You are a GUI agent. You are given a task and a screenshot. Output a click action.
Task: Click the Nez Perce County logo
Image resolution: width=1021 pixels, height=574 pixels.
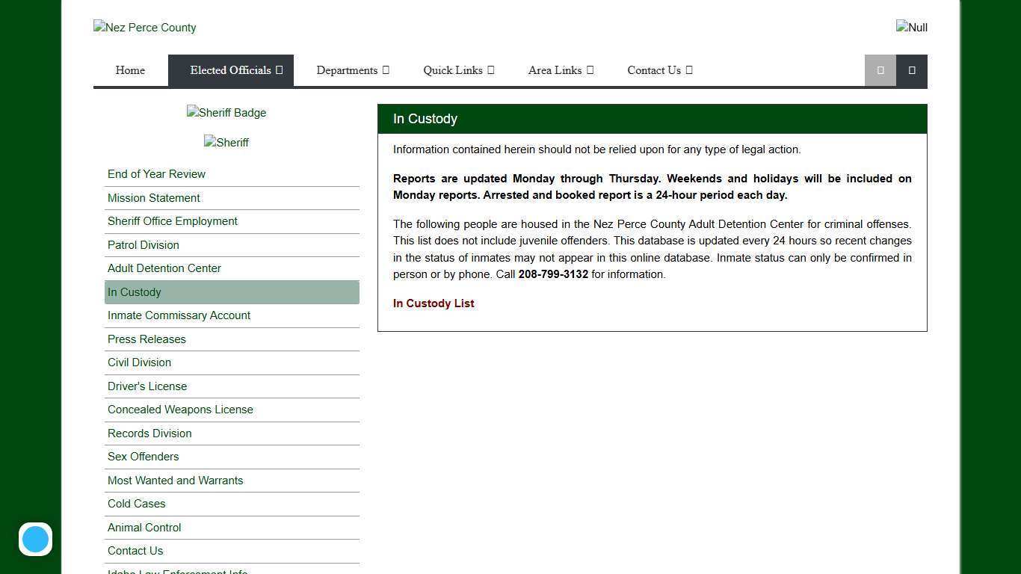[x=144, y=28]
